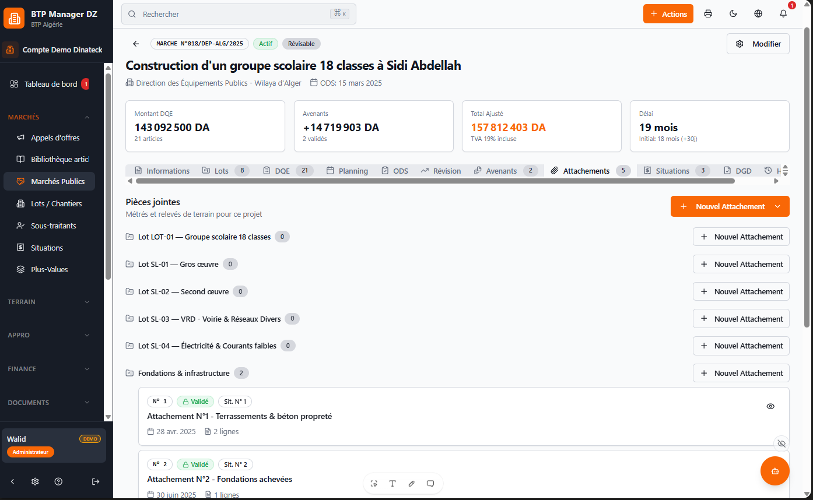Click the Sit. N° 1 badge

(235, 402)
